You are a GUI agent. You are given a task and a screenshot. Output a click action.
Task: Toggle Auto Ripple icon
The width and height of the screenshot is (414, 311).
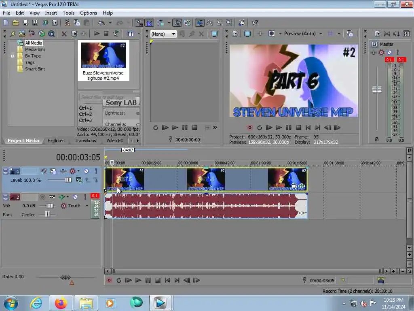[160, 23]
